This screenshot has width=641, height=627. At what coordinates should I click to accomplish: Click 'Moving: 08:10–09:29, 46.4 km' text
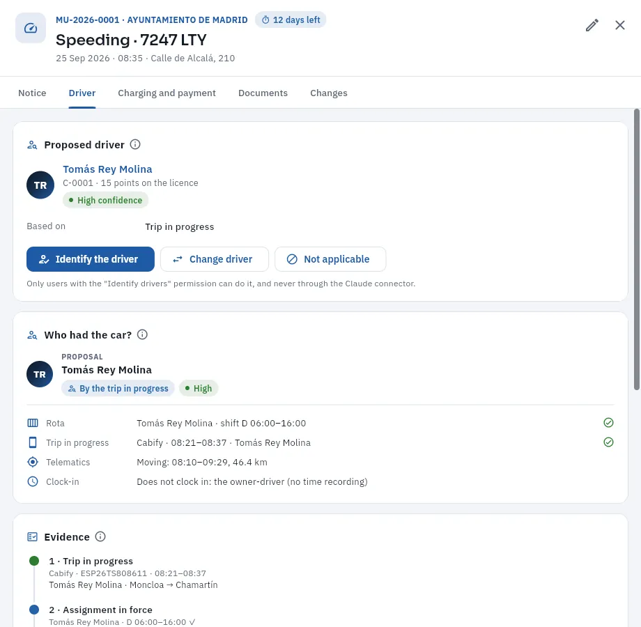pyautogui.click(x=202, y=463)
